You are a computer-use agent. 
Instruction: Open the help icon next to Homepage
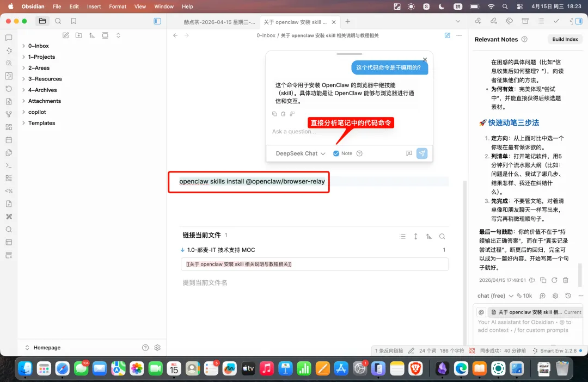coord(145,348)
